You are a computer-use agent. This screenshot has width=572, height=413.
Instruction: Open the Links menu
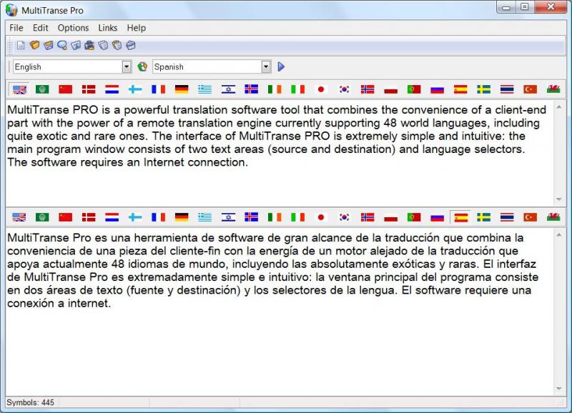point(108,28)
